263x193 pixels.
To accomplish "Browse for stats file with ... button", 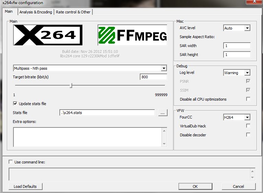I will (x=163, y=113).
